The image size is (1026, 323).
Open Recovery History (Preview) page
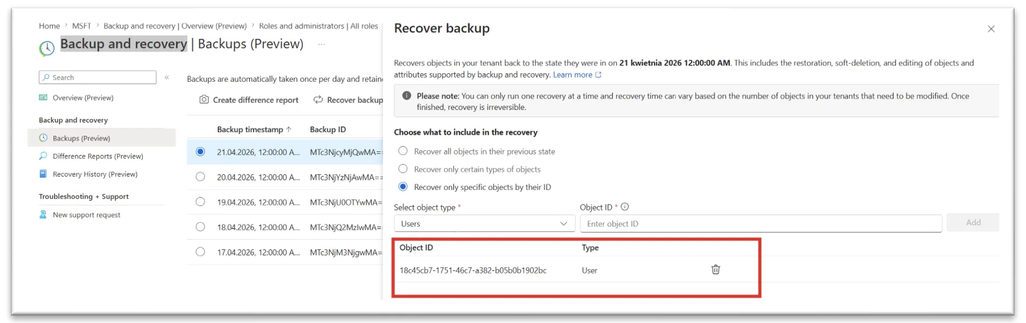pyautogui.click(x=95, y=174)
